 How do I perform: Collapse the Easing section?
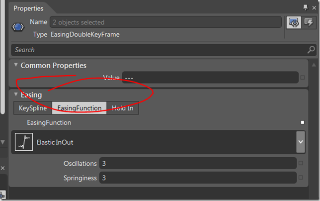pos(16,94)
